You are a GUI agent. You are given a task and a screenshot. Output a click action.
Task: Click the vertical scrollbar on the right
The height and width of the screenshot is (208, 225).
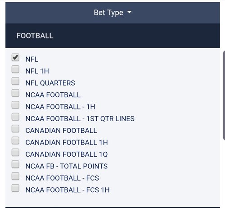(x=224, y=95)
